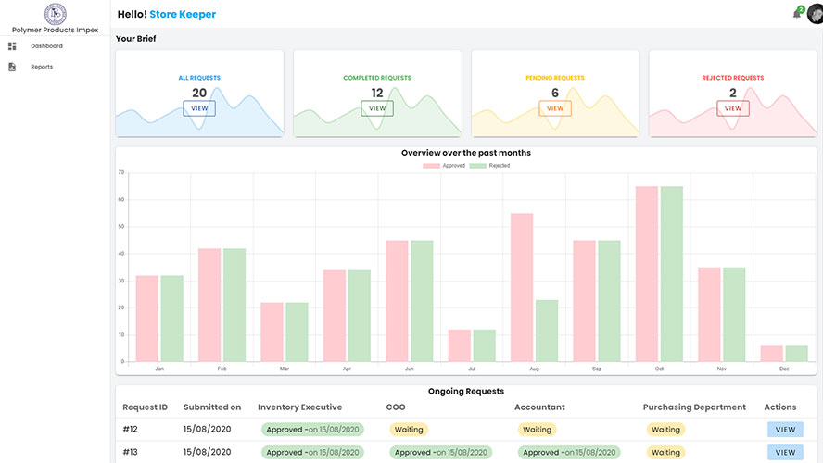Click the COO Waiting badge for request #12
The height and width of the screenshot is (463, 823).
pyautogui.click(x=409, y=430)
